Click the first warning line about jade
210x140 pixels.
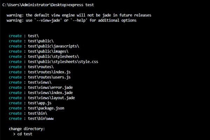click(79, 15)
